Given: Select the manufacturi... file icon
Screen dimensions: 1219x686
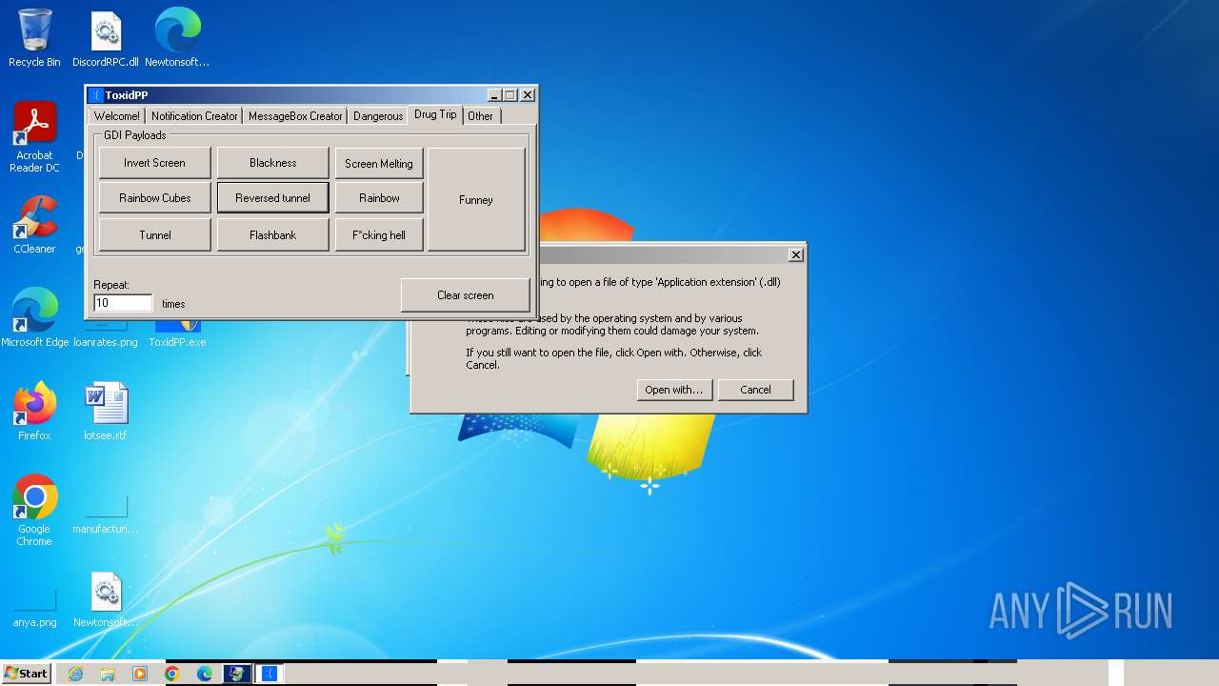Looking at the screenshot, I should 106,516.
